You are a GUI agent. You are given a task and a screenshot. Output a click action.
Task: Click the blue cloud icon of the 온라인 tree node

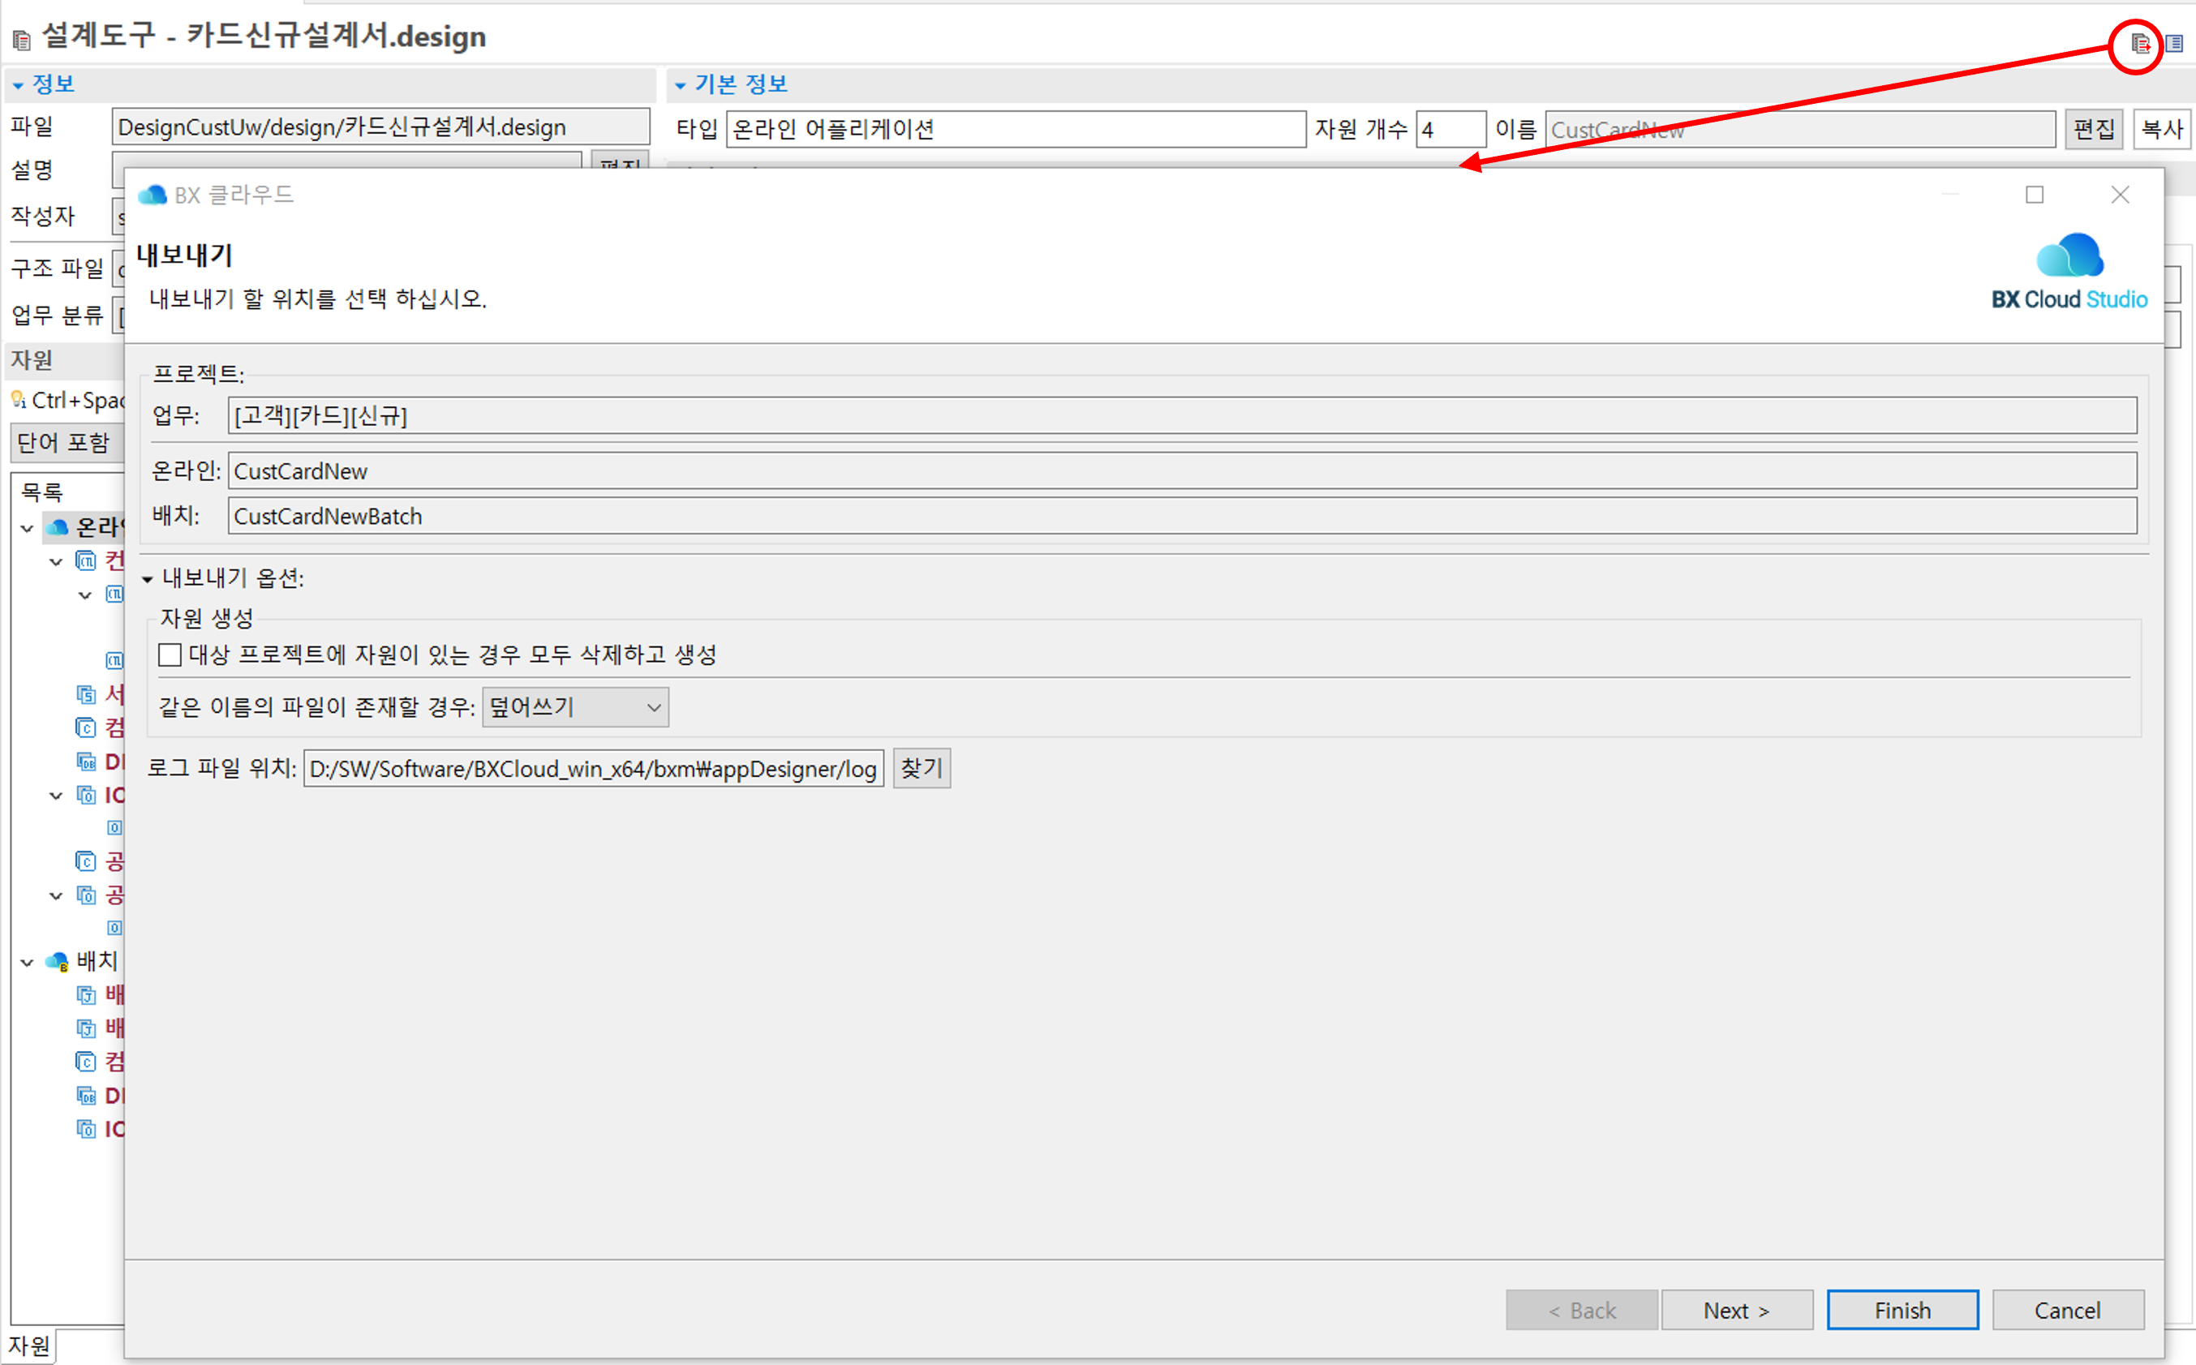click(57, 527)
